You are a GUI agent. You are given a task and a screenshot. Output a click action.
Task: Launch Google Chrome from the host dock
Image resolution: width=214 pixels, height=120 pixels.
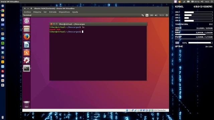point(3,11)
